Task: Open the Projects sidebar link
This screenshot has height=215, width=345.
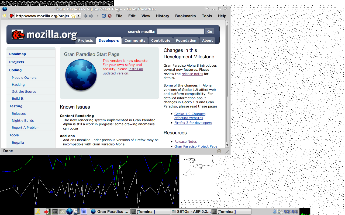Action: [16, 62]
